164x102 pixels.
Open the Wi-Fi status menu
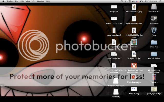pos(129,1)
